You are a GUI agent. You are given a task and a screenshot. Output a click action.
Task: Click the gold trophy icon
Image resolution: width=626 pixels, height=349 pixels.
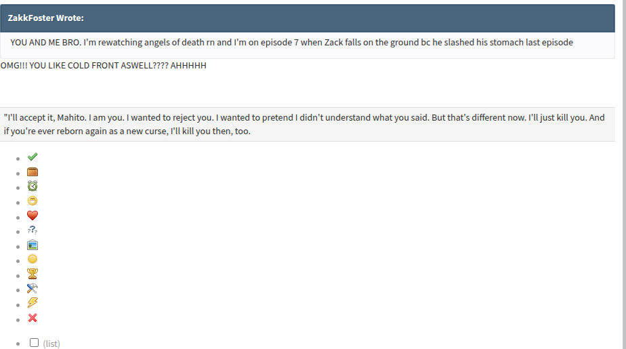pyautogui.click(x=33, y=274)
